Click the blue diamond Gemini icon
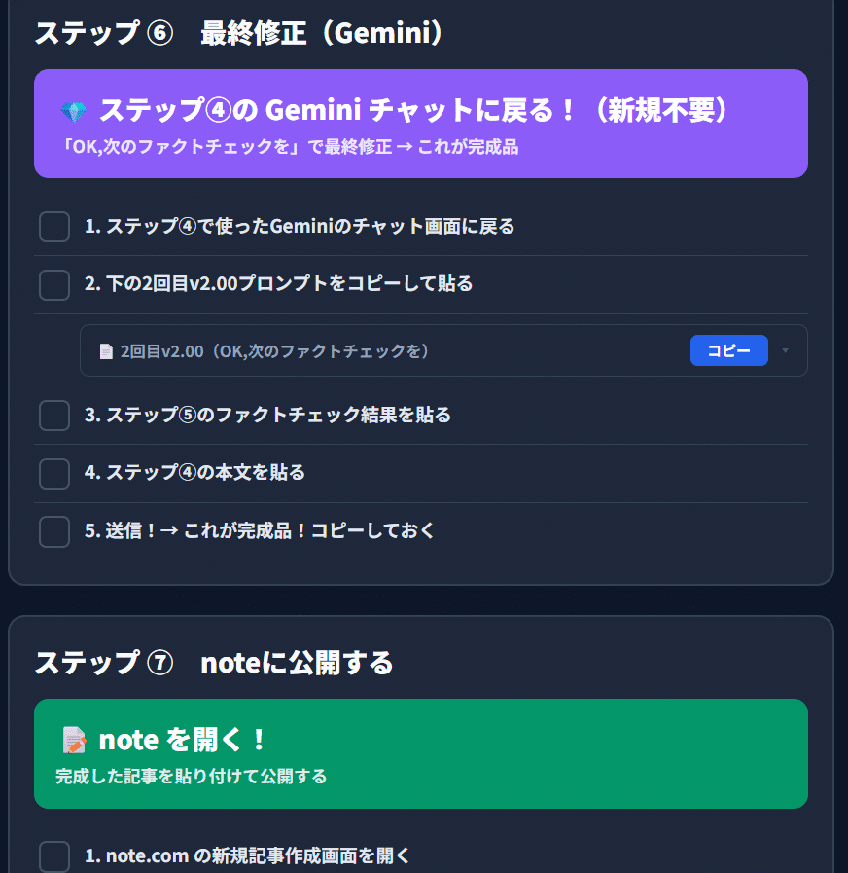 74,112
